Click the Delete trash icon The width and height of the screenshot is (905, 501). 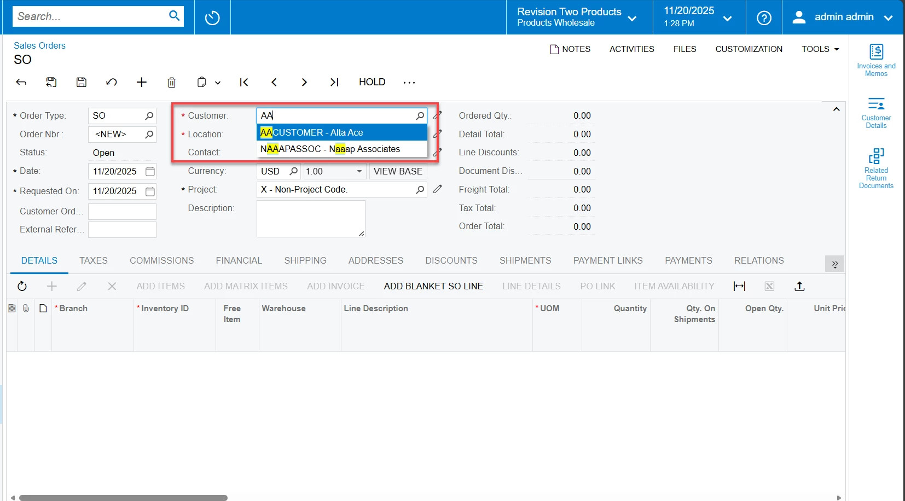click(172, 82)
